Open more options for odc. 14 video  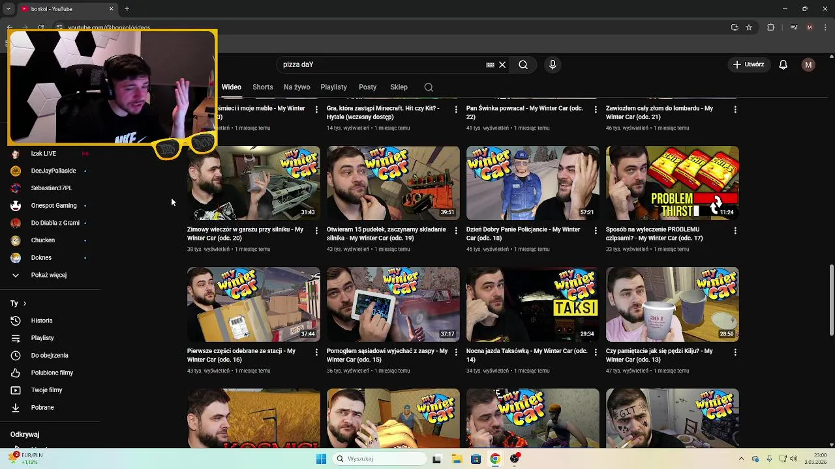(x=596, y=352)
